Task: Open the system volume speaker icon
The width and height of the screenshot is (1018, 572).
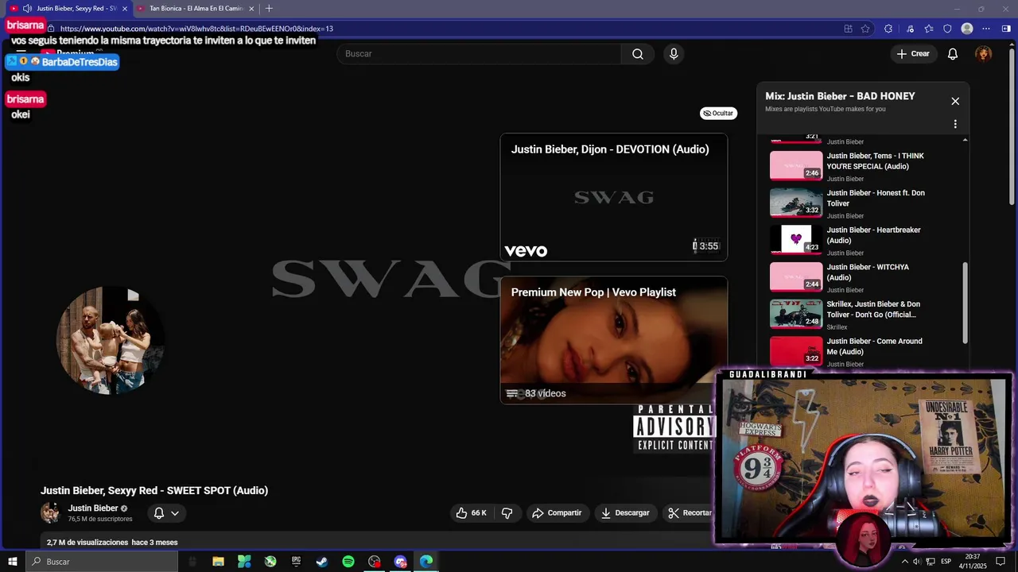Action: click(x=917, y=562)
